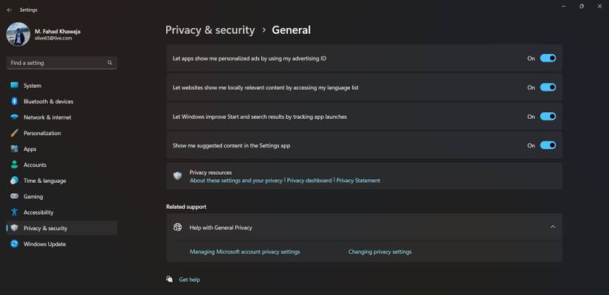Open the Gaming controller icon

[14, 197]
